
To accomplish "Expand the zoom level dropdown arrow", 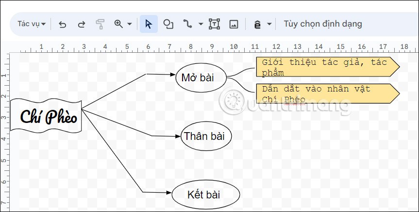I will pyautogui.click(x=129, y=24).
